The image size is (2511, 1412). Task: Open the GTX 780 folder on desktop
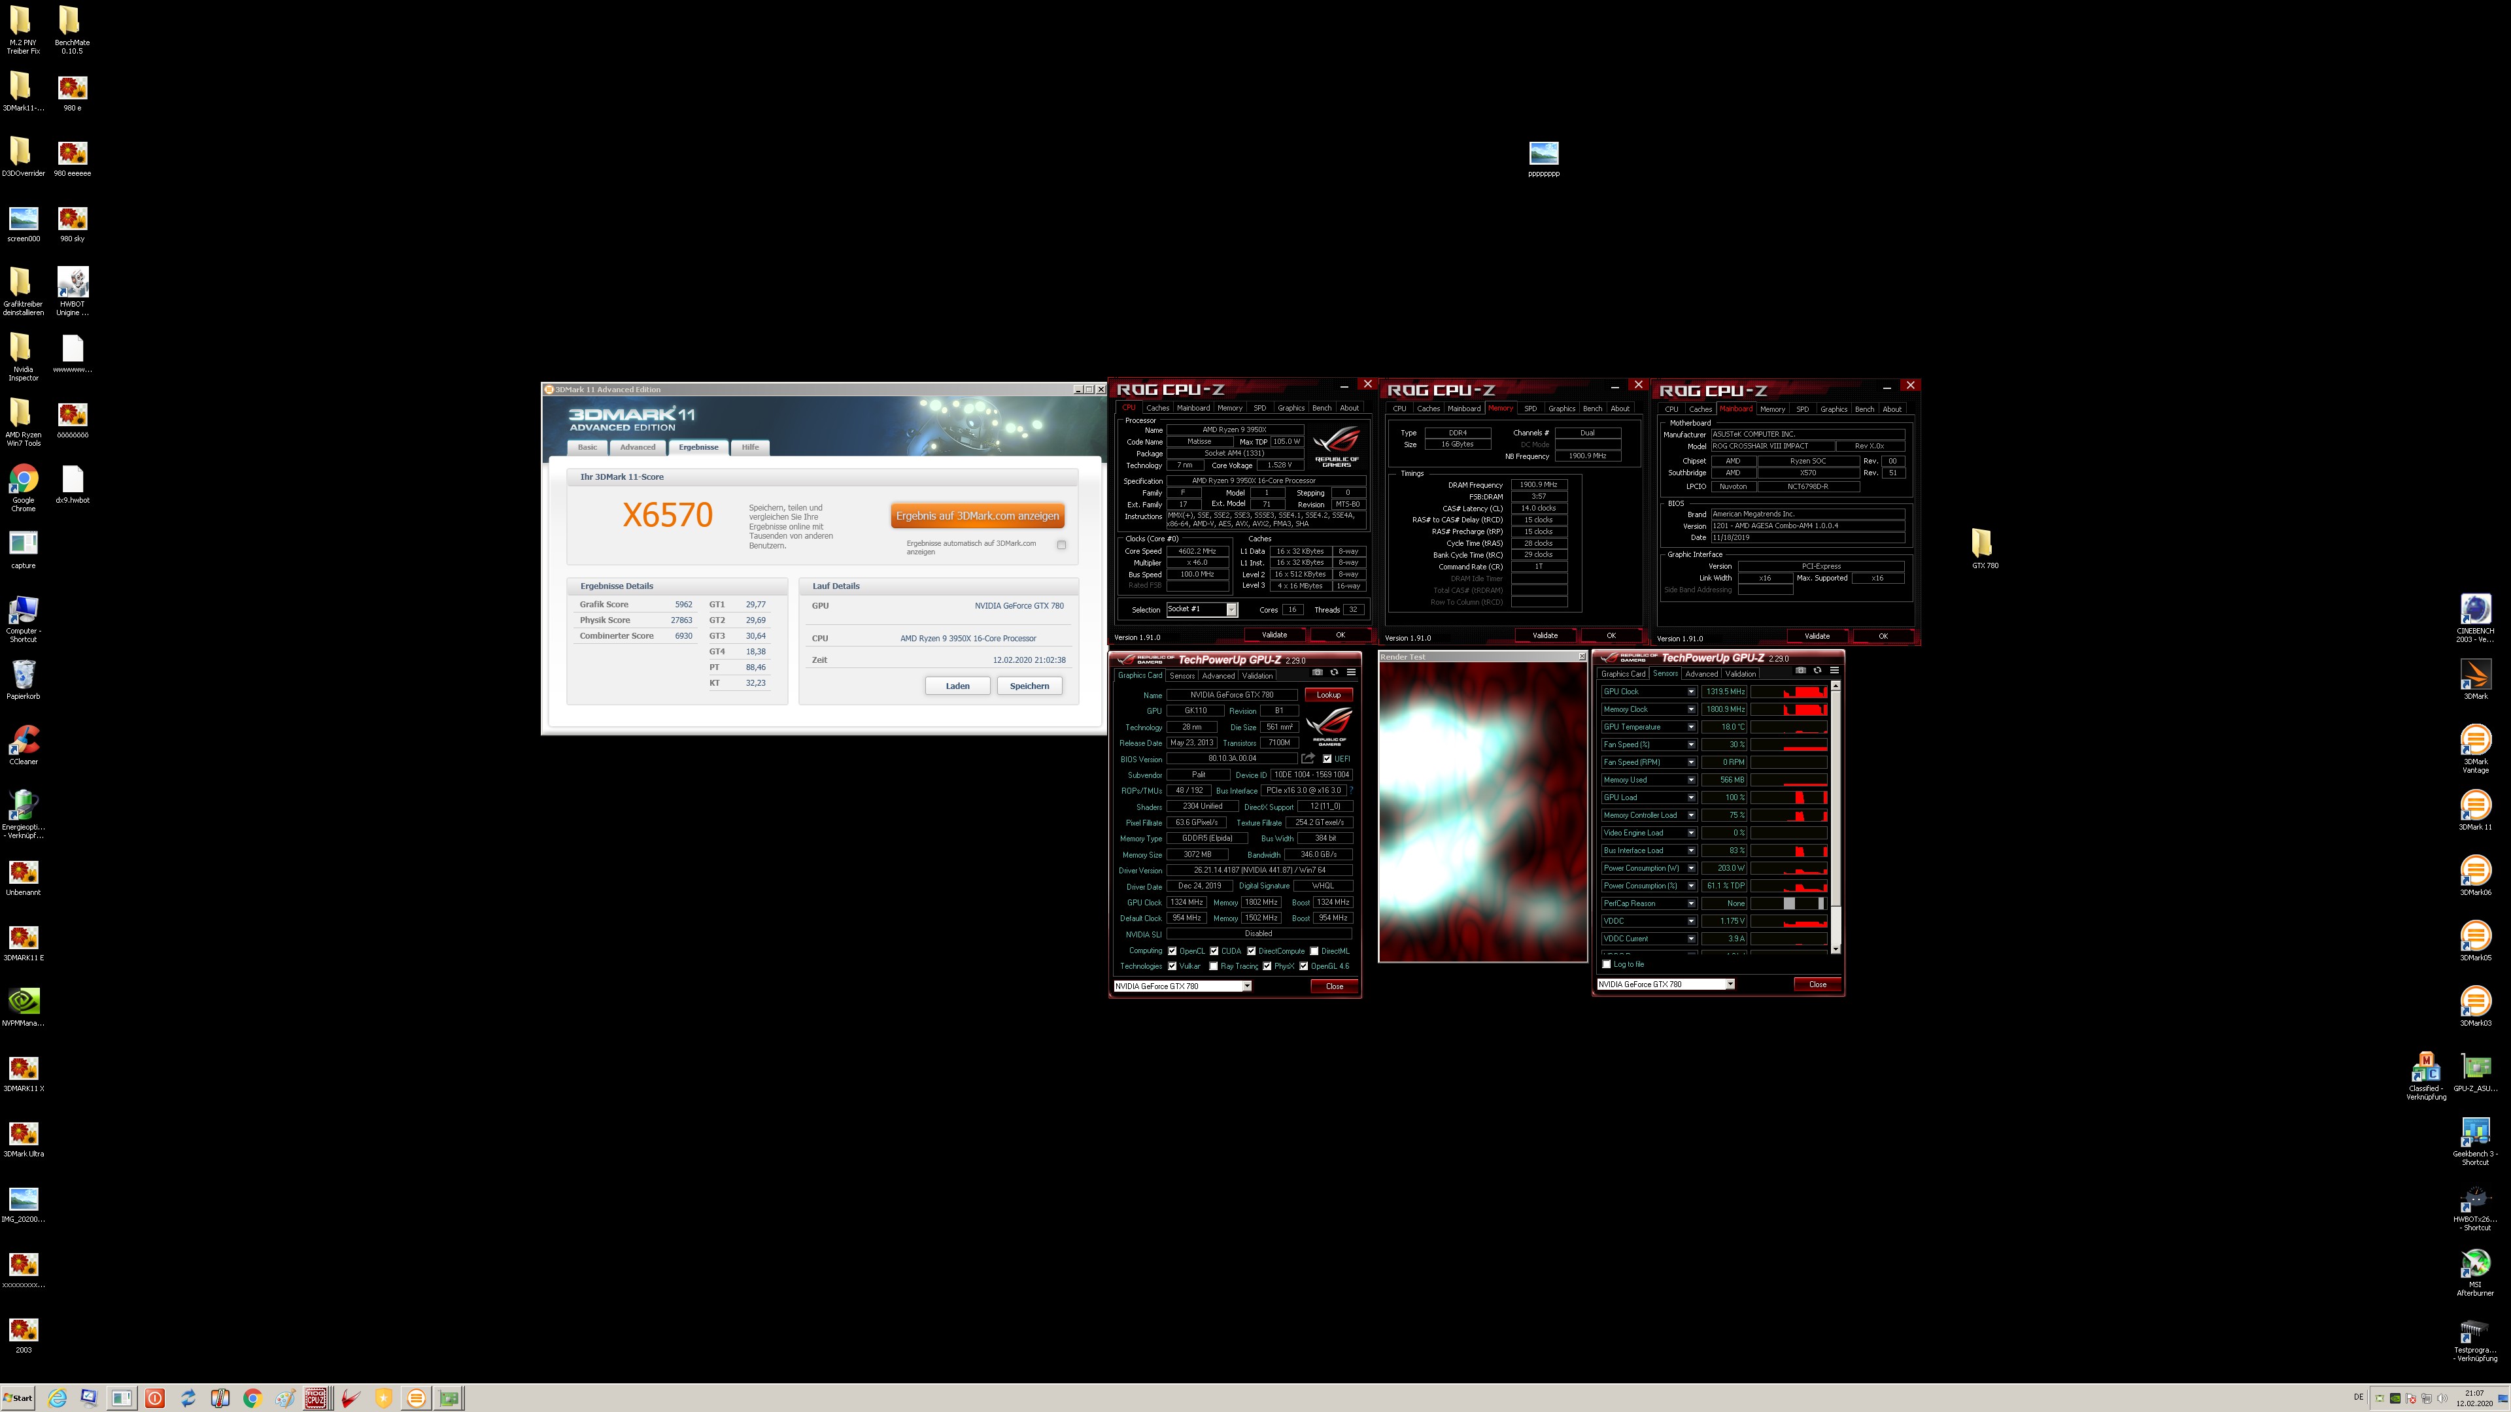click(x=1984, y=550)
